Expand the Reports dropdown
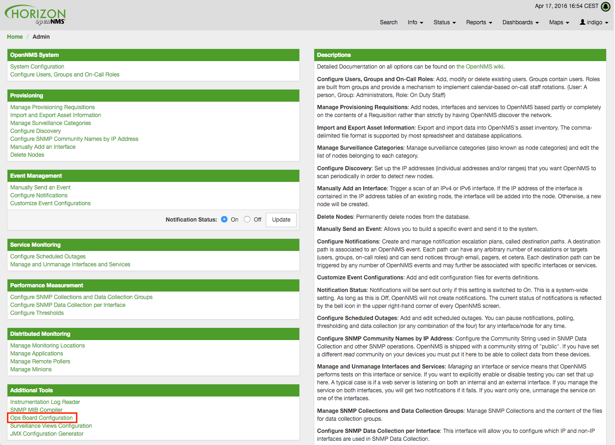The image size is (615, 445). (478, 22)
